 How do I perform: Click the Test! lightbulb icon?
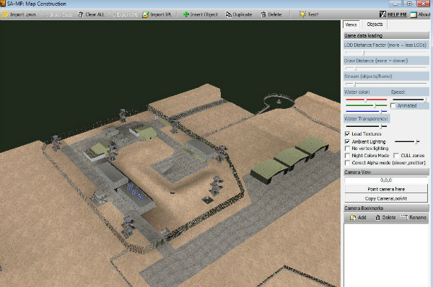coord(303,14)
